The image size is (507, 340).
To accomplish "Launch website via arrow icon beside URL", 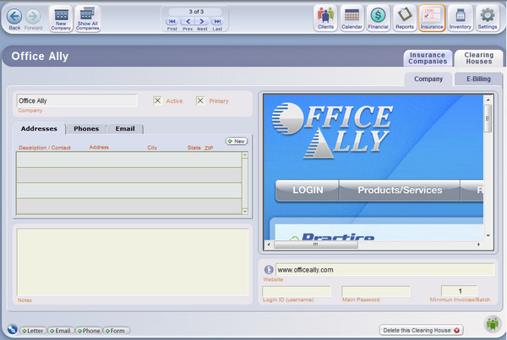I will (269, 269).
